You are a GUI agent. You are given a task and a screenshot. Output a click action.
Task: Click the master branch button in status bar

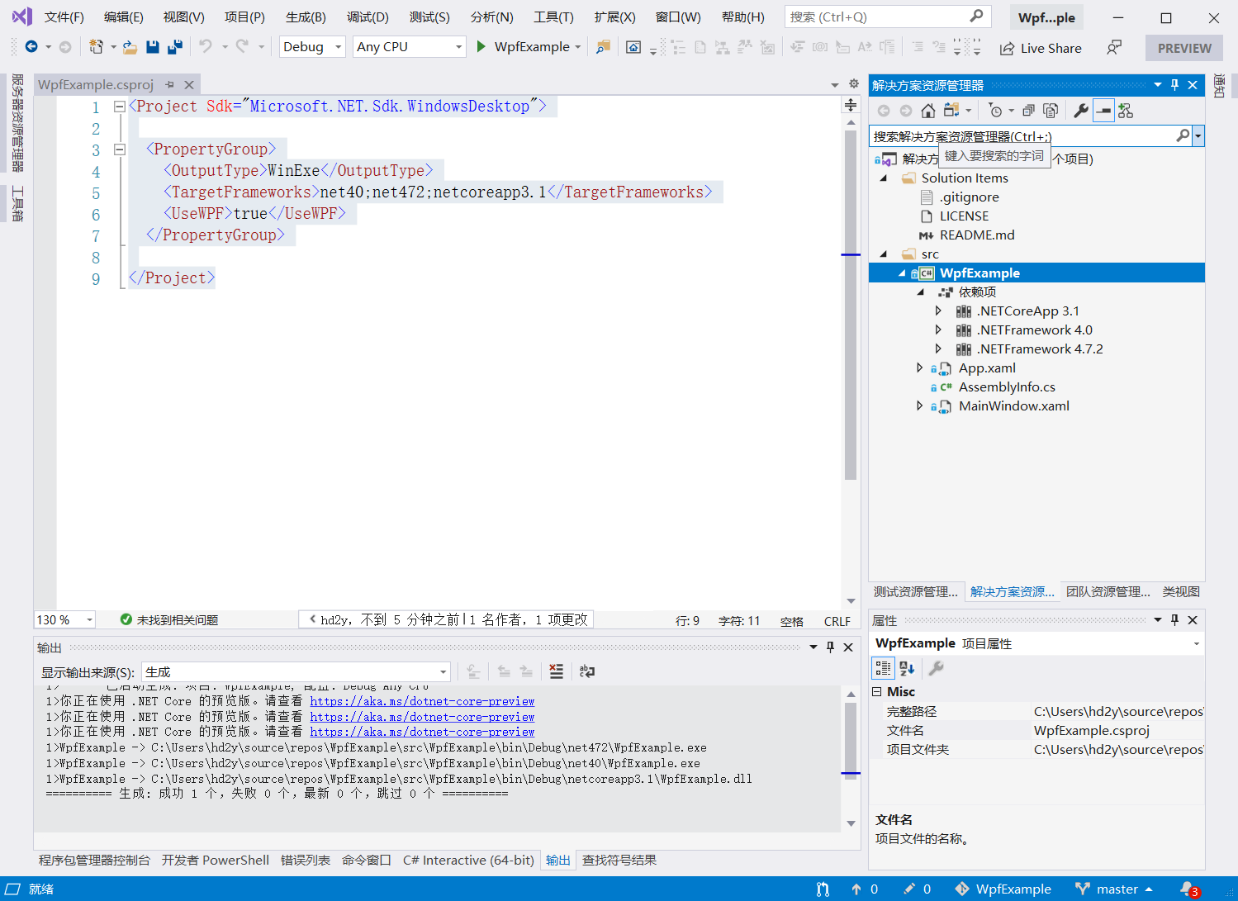coord(1114,889)
